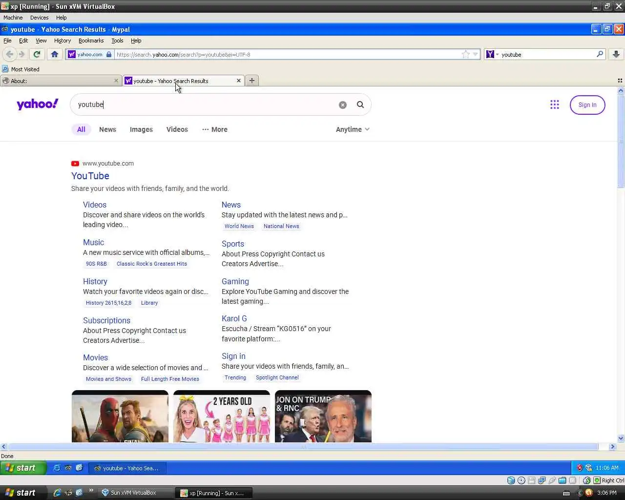This screenshot has height=500, width=625.
Task: Click VirtualBox mouse integration status icon
Action: pos(587,480)
